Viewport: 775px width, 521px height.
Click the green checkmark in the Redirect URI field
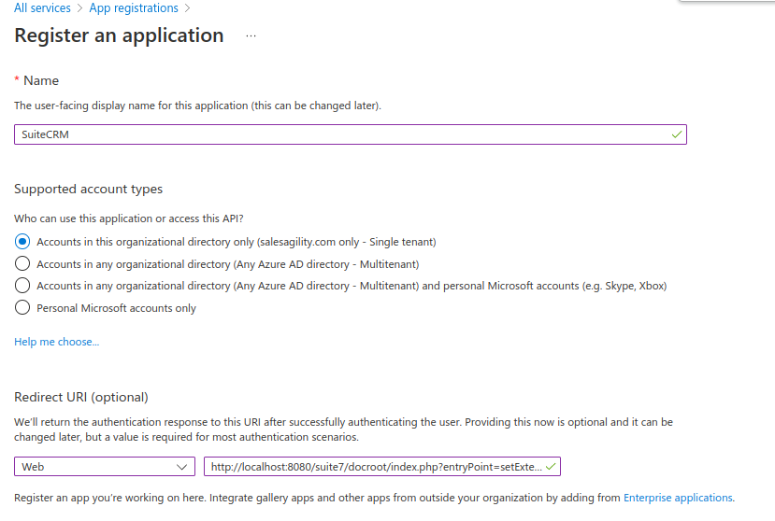[x=551, y=467]
